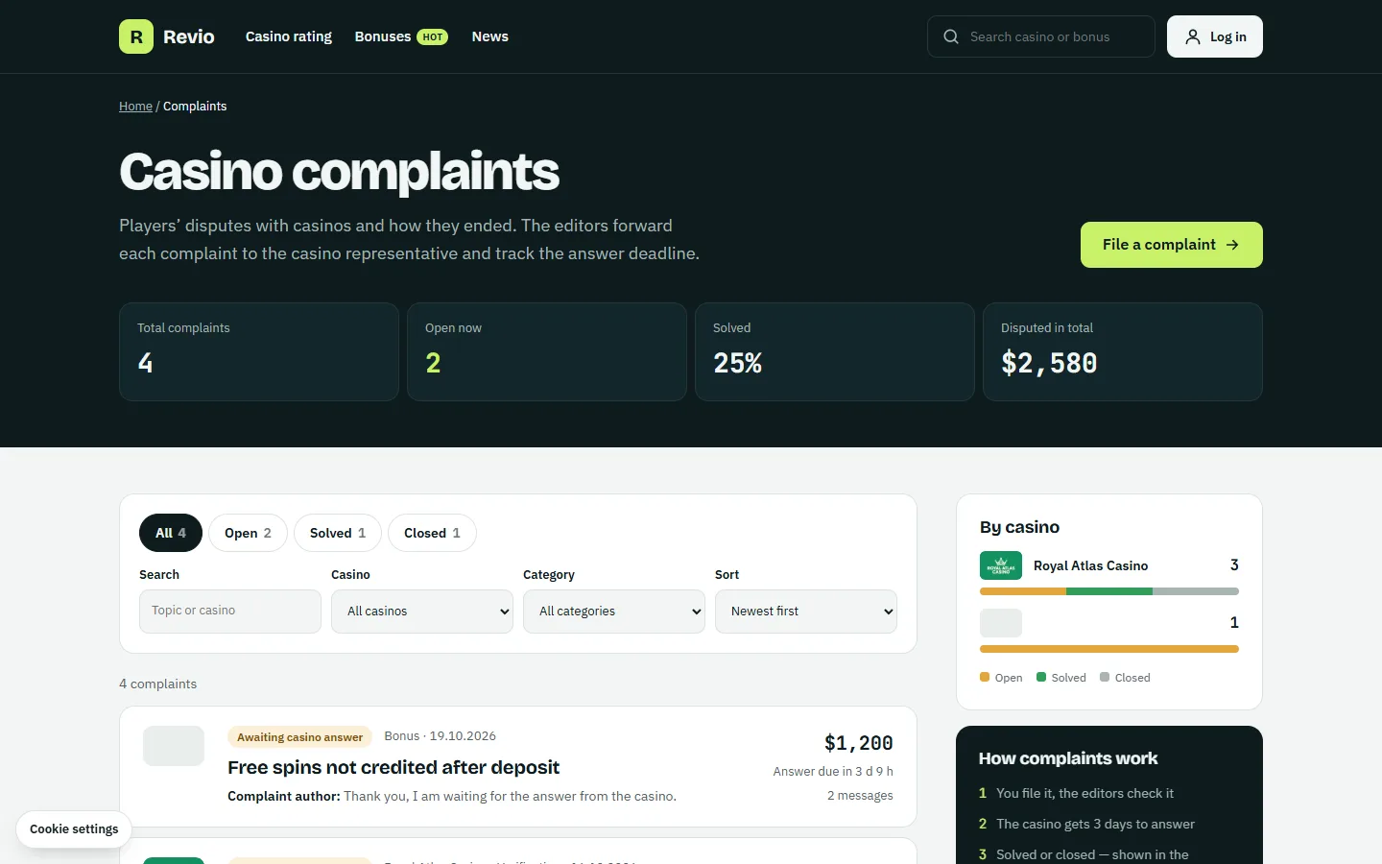Click the Revio green R logo

click(136, 36)
